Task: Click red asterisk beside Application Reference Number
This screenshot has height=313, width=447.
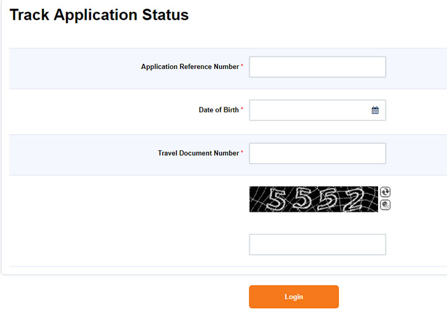Action: [x=242, y=66]
